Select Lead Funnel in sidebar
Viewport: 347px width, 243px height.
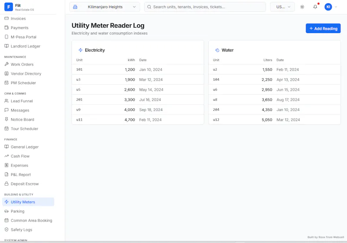point(28,101)
